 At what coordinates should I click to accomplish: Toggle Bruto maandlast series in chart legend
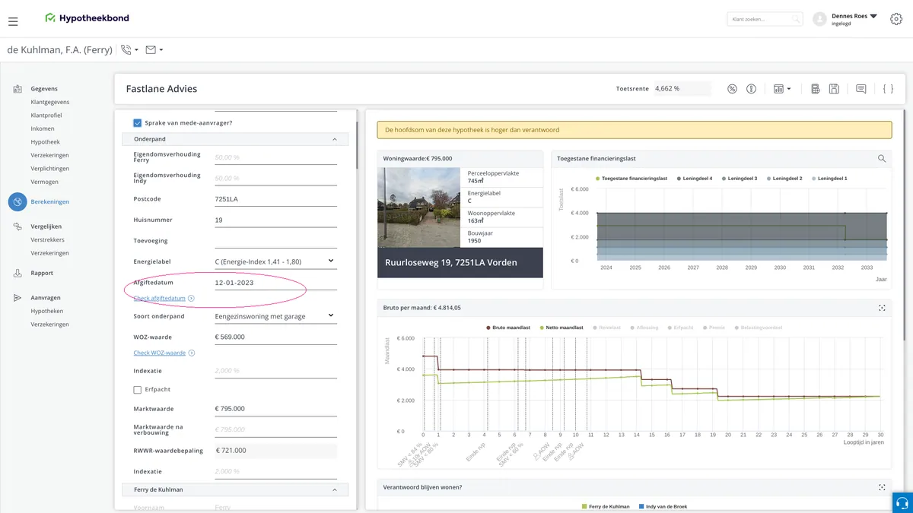pyautogui.click(x=508, y=328)
